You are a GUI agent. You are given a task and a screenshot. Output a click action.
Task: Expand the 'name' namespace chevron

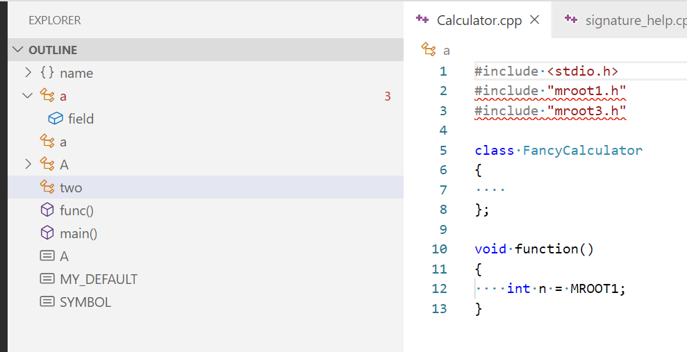[28, 73]
